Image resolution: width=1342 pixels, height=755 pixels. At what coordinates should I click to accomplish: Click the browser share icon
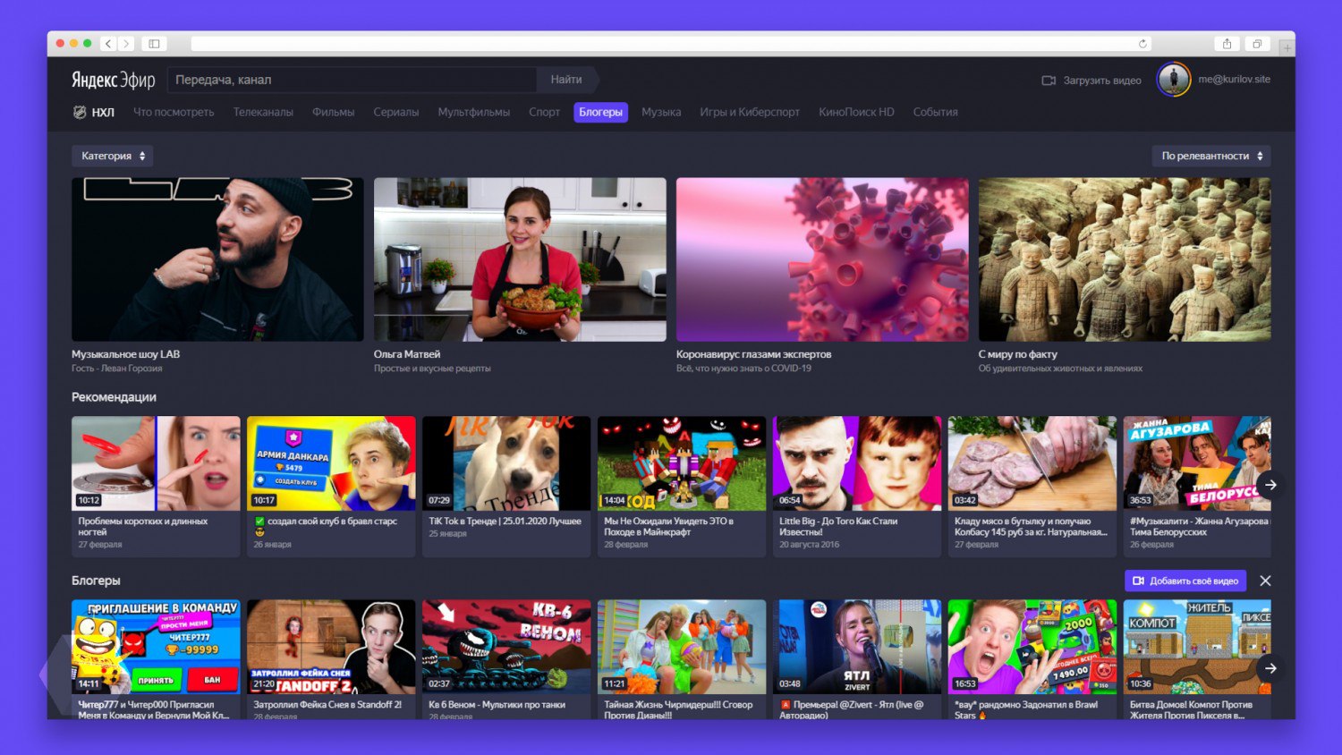1227,43
